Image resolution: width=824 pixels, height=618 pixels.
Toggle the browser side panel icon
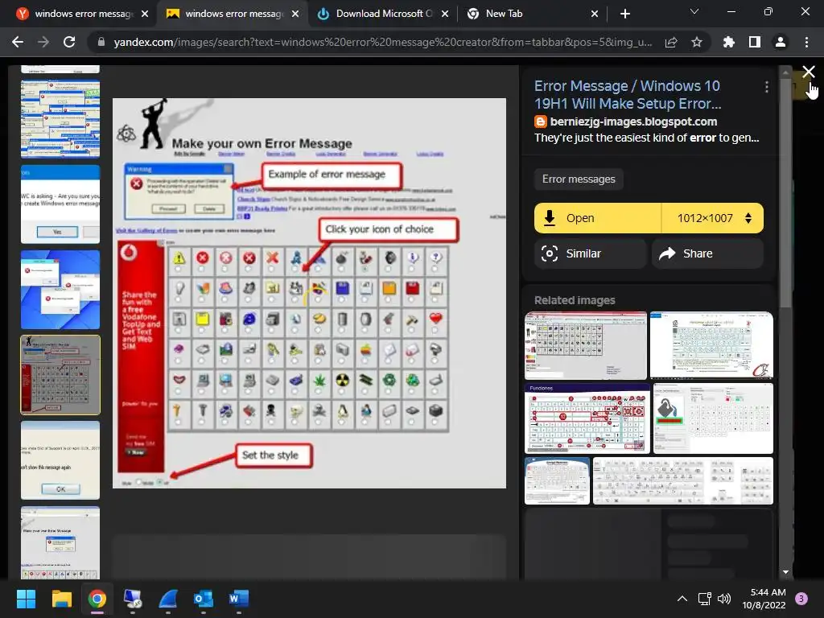click(x=755, y=42)
